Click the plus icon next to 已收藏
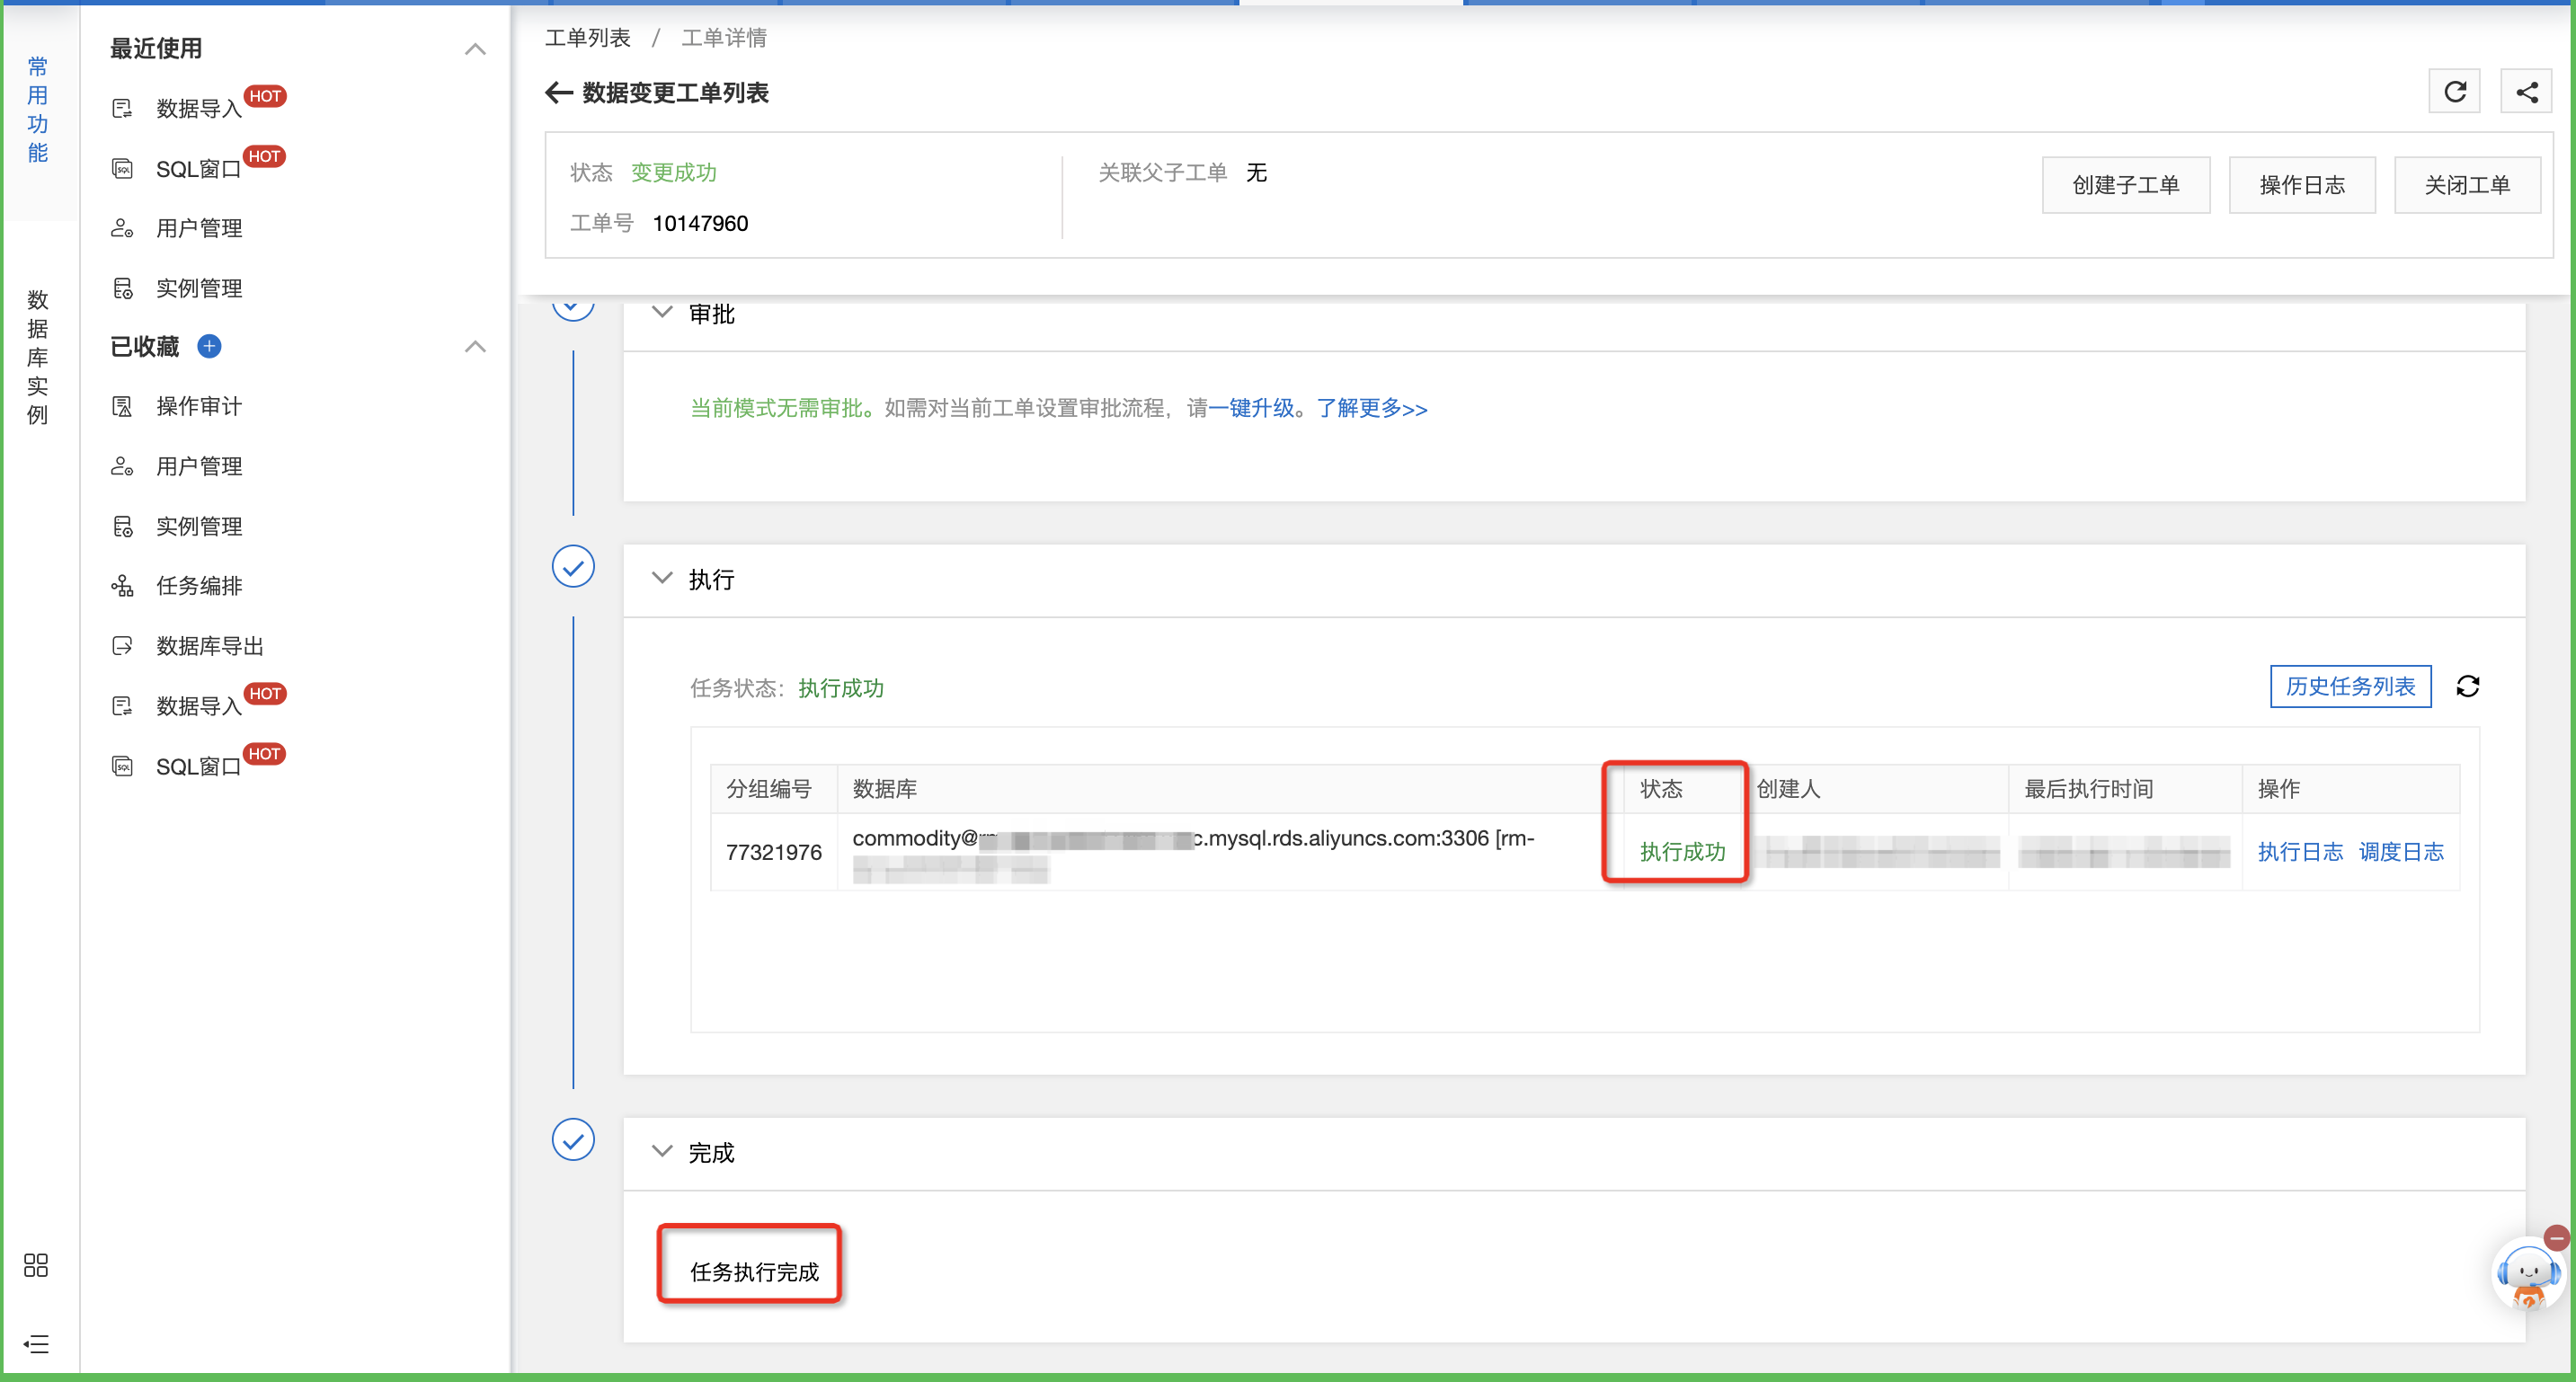 (209, 346)
